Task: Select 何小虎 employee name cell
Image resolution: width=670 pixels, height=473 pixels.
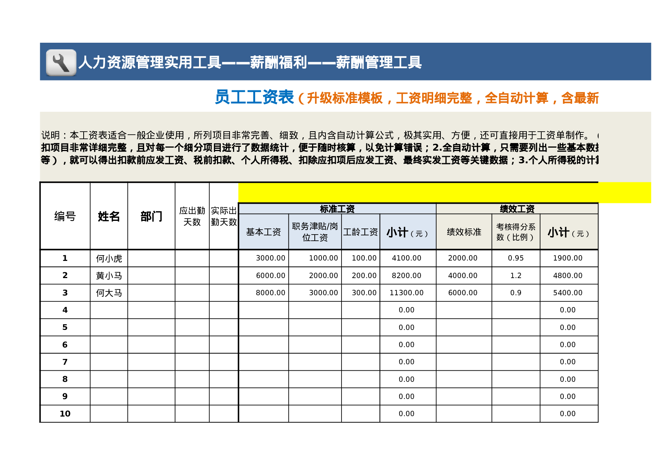Action: point(108,258)
